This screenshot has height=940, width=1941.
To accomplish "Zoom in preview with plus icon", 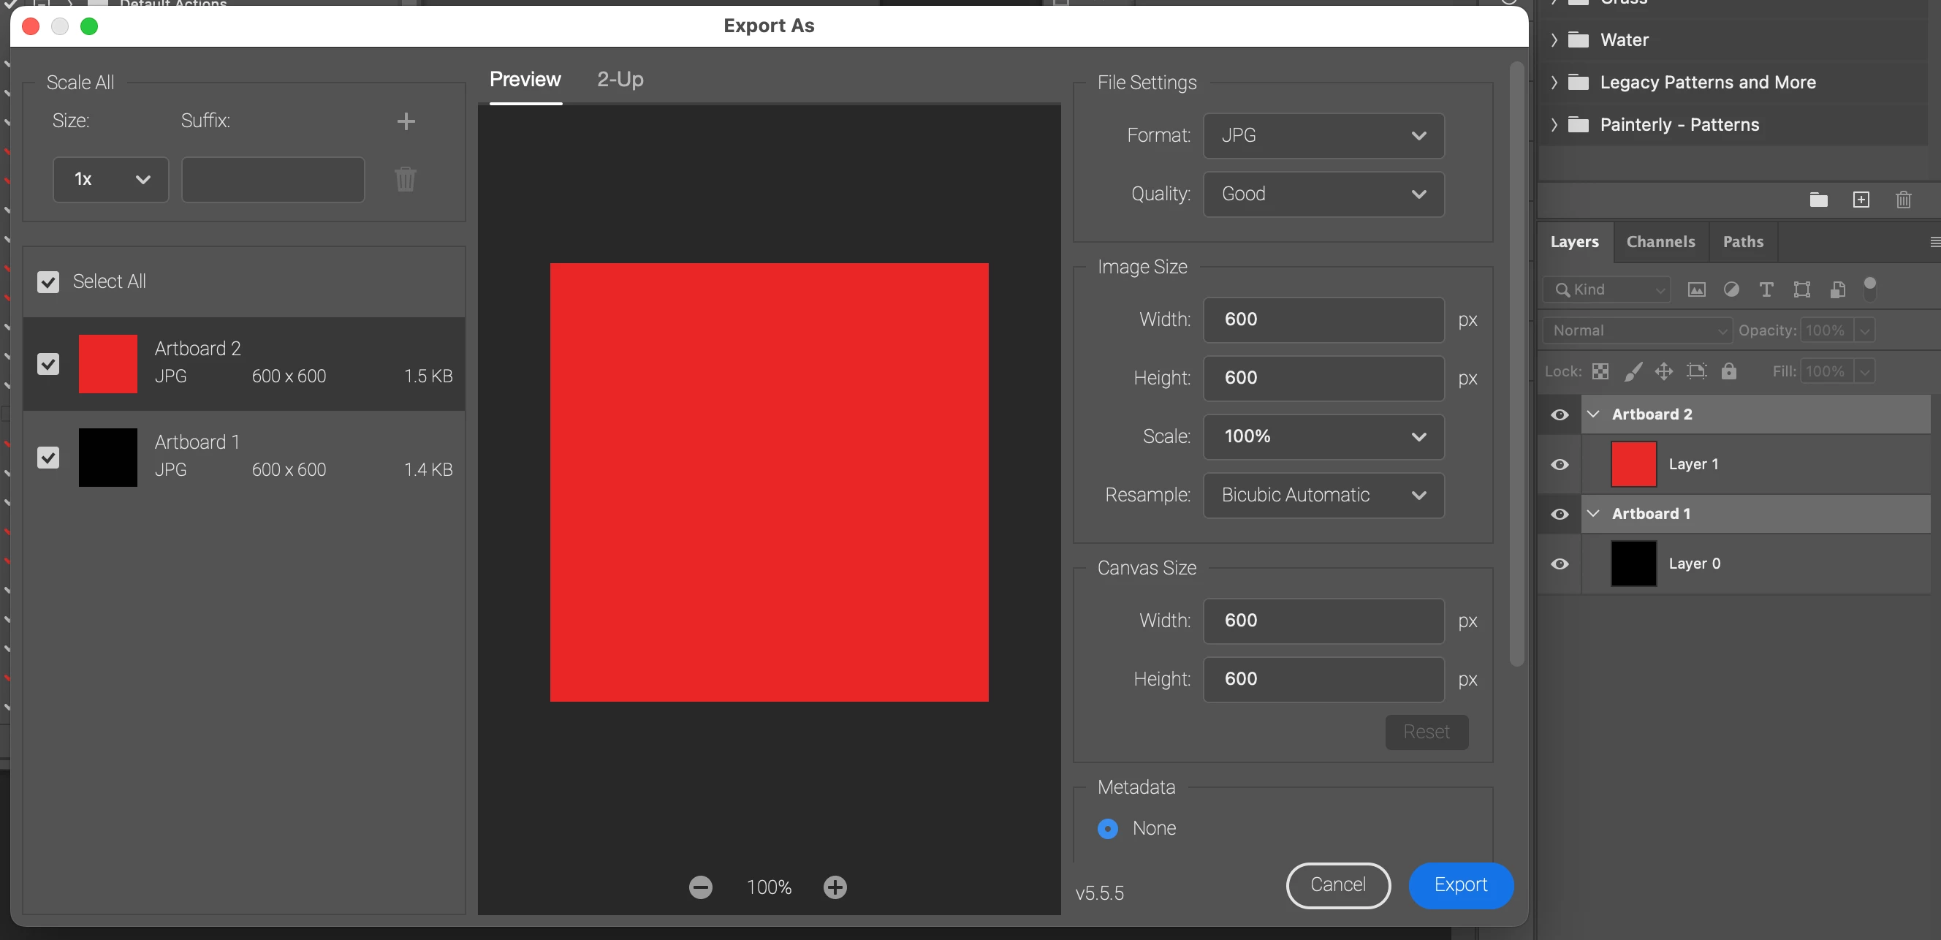I will point(835,887).
